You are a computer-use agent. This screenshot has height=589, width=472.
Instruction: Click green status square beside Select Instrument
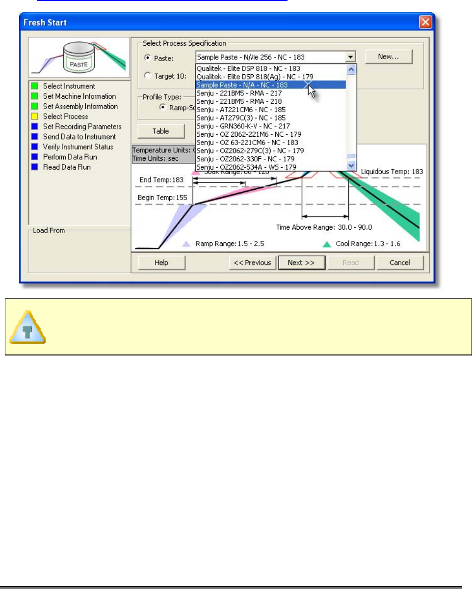point(35,86)
